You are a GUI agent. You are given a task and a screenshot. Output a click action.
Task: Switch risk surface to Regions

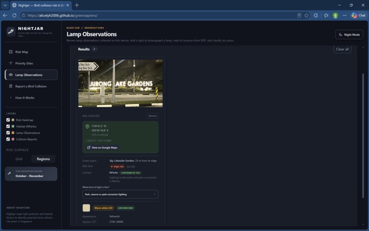point(43,159)
